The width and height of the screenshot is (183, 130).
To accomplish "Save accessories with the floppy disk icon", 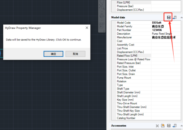I will [169, 126].
